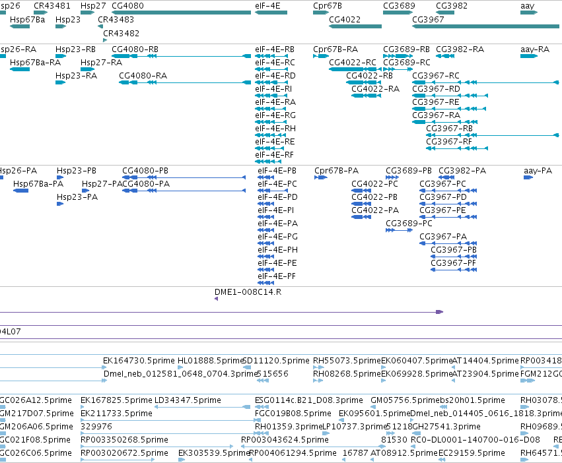Select protein CG4022-PA

[x=361, y=217]
